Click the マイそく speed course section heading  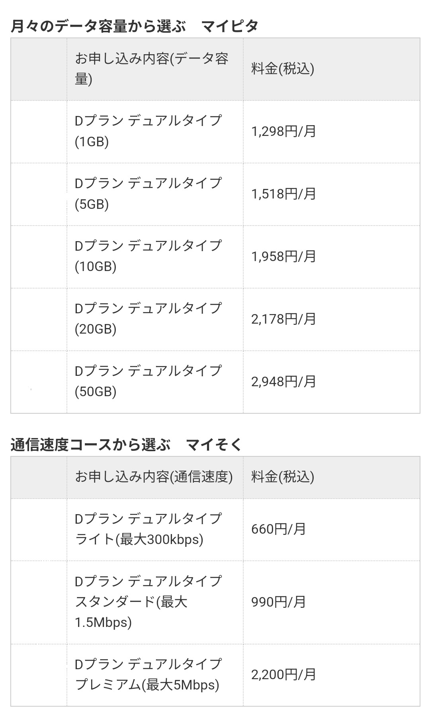(126, 445)
